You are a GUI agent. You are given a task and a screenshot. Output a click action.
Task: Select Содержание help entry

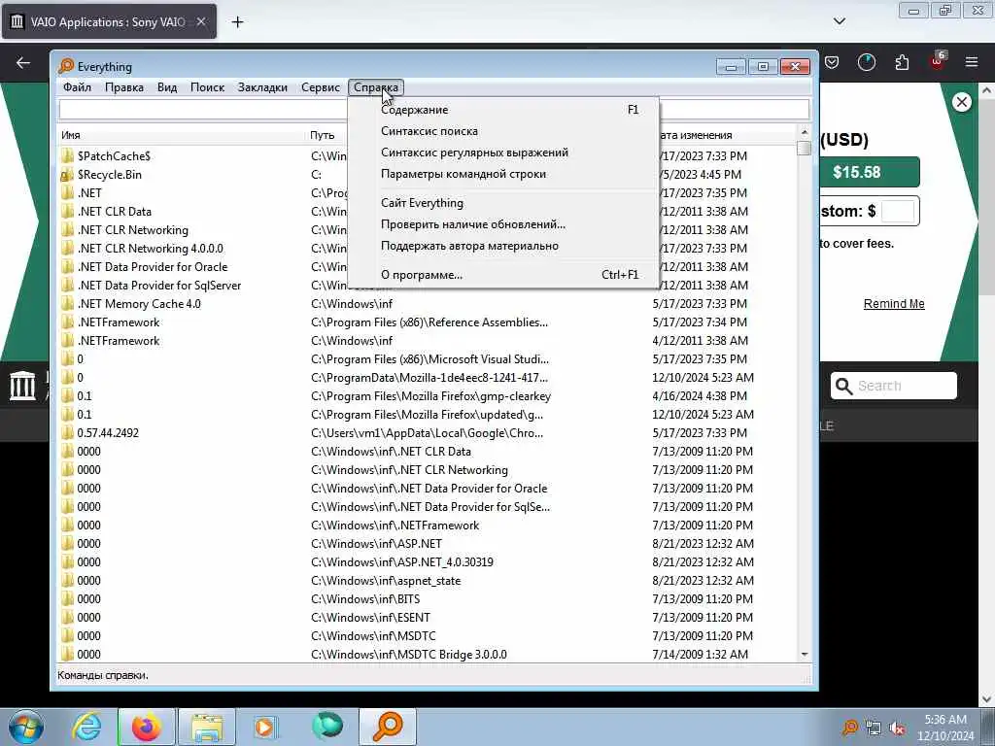503,110
